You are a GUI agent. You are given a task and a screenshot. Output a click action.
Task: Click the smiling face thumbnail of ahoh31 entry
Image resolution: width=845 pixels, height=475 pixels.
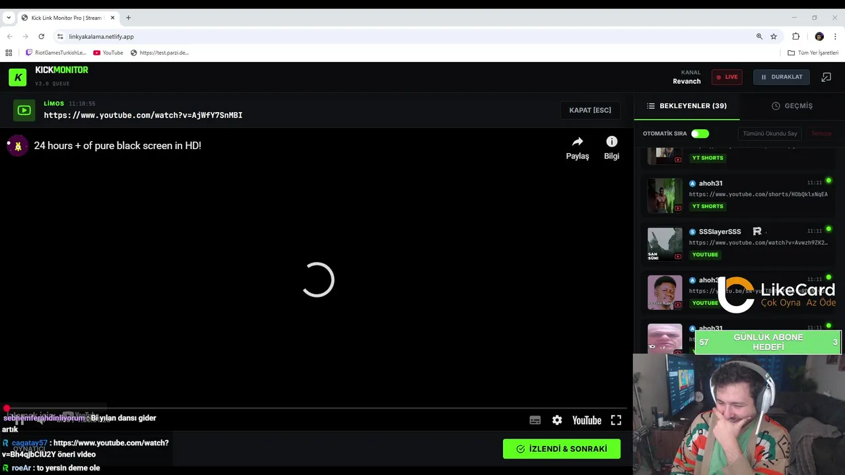(665, 292)
